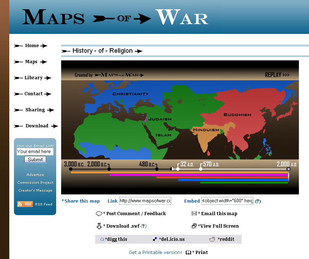Viewport: 309px width, 259px height.
Task: Go to the Maps navigation page
Action: (x=31, y=62)
